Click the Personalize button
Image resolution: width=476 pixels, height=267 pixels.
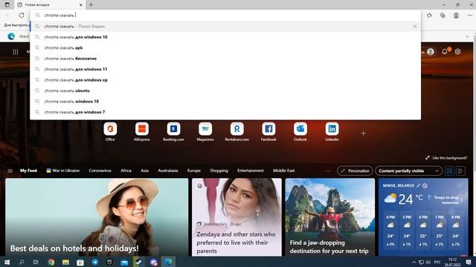(x=355, y=171)
